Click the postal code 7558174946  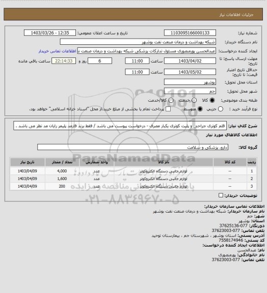(231, 240)
